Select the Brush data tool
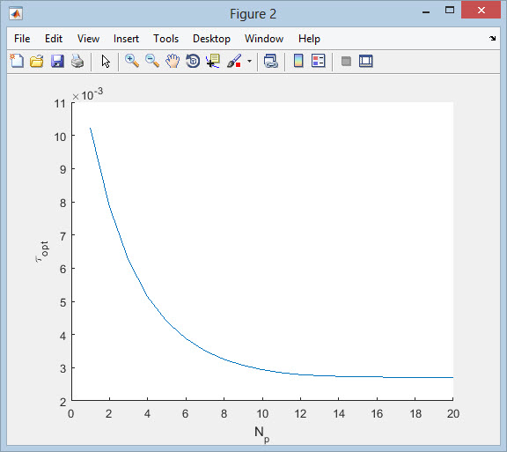The image size is (507, 452). [x=234, y=61]
